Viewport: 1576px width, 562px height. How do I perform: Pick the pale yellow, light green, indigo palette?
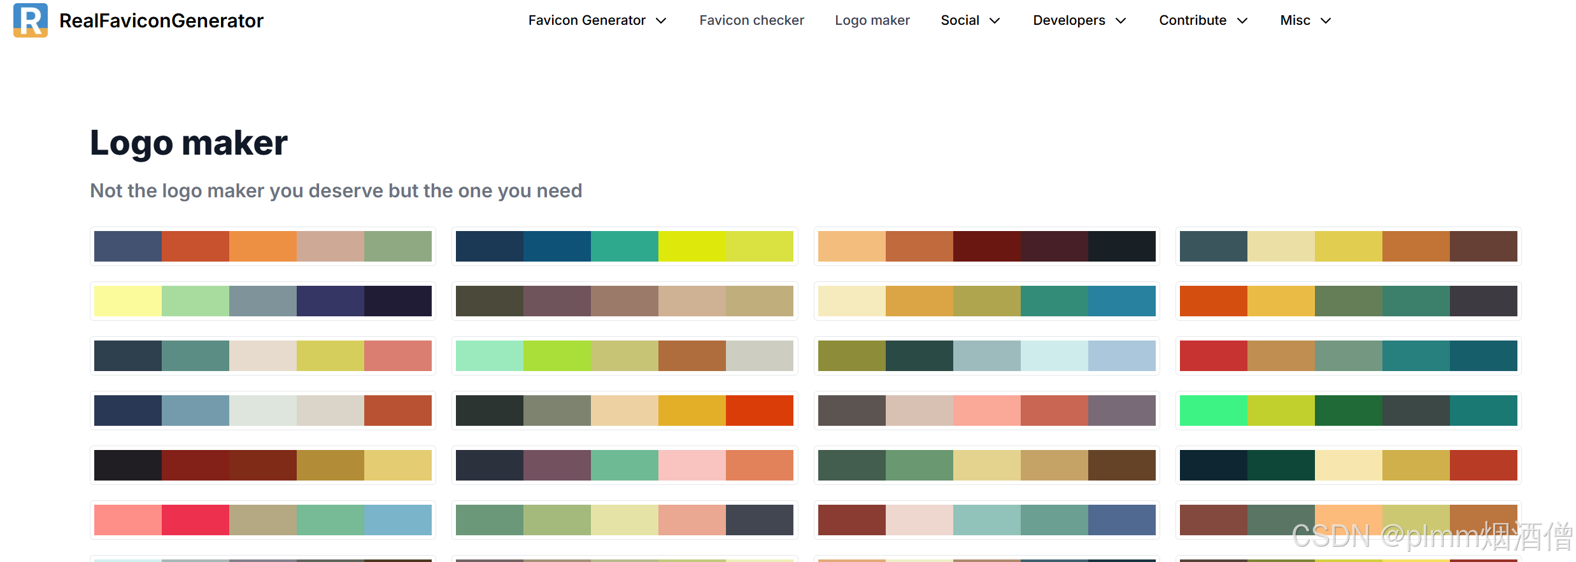263,301
